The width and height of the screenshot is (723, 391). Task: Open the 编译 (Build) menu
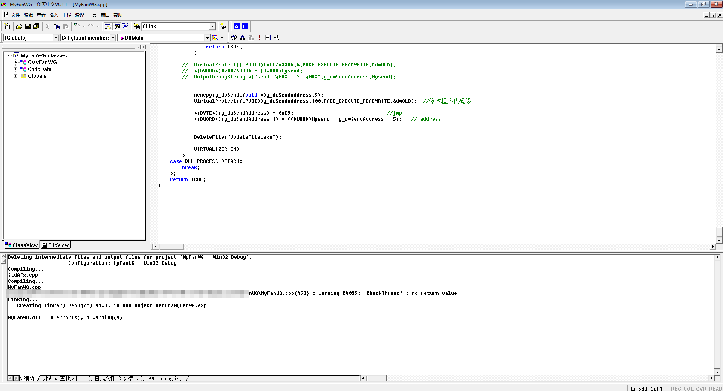pos(79,15)
